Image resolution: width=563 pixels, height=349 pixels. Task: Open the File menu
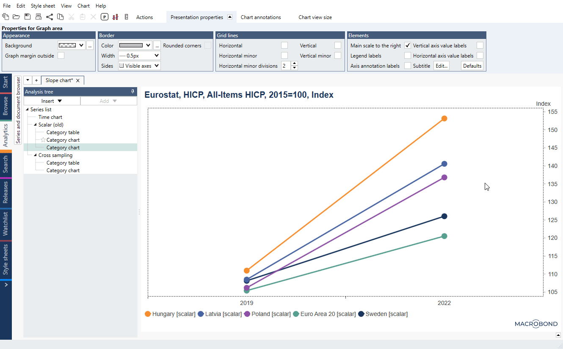7,6
